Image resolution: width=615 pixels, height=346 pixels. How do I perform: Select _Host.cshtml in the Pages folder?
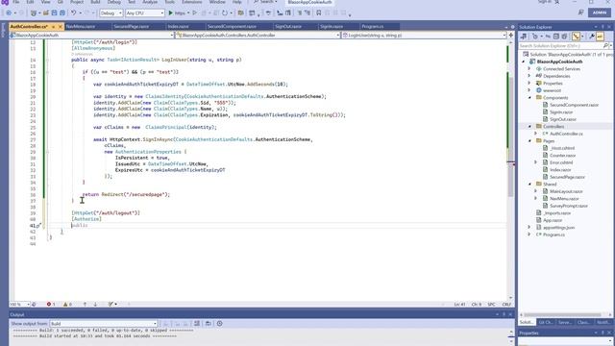(561, 148)
